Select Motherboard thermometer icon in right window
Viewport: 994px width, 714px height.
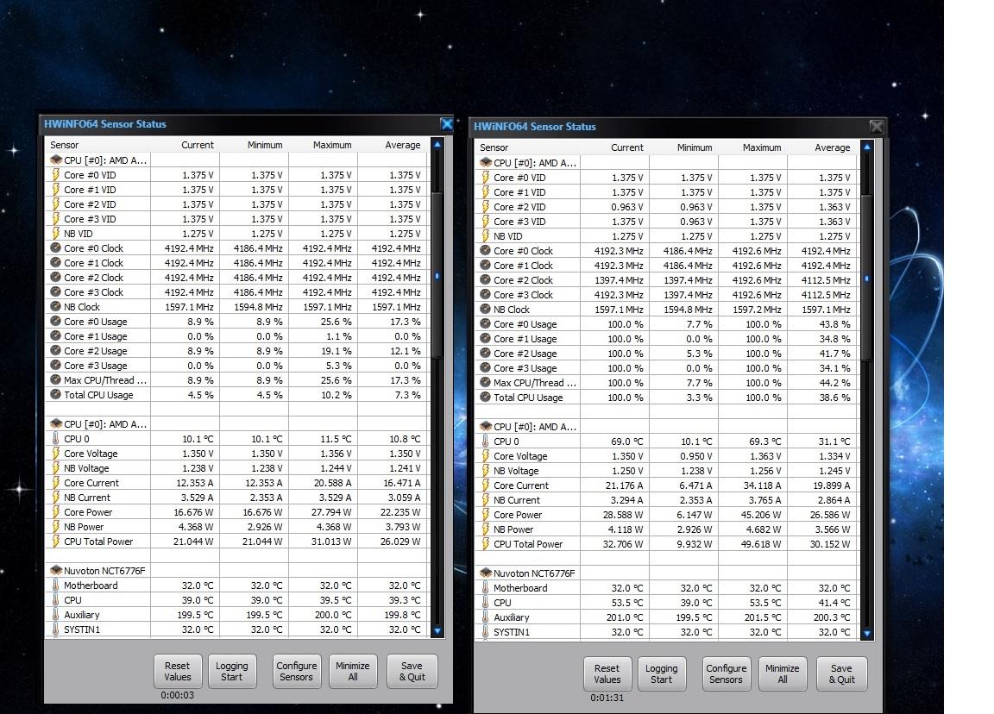point(486,588)
